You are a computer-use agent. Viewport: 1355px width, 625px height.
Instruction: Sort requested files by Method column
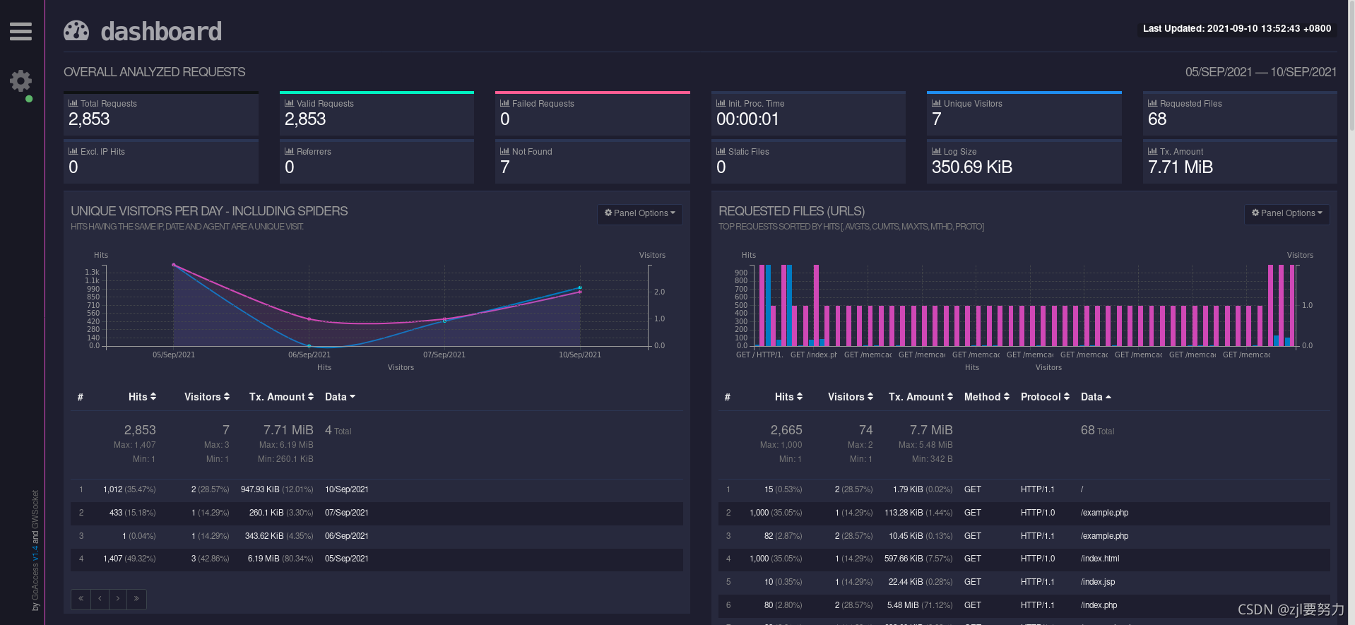(987, 397)
